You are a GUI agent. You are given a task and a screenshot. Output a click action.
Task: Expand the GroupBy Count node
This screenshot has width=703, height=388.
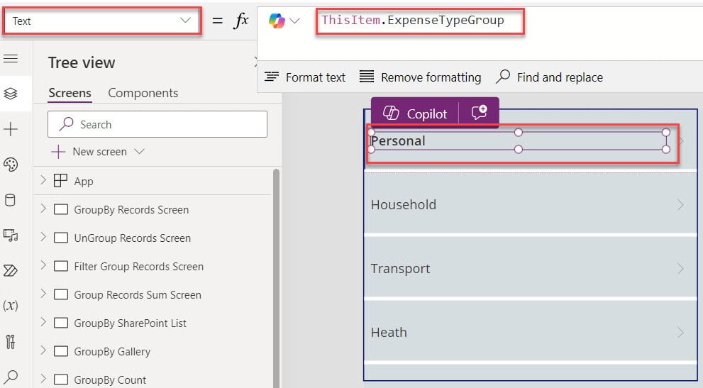(43, 379)
